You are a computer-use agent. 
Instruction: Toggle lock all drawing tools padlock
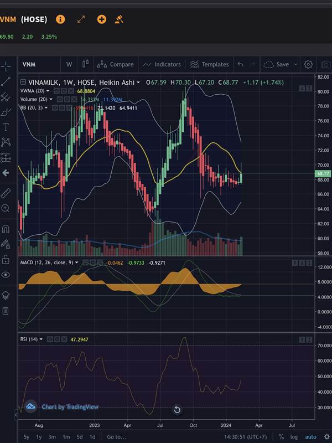pyautogui.click(x=6, y=259)
